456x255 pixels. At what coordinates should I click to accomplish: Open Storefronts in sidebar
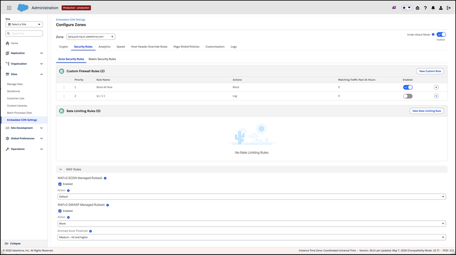pyautogui.click(x=14, y=91)
